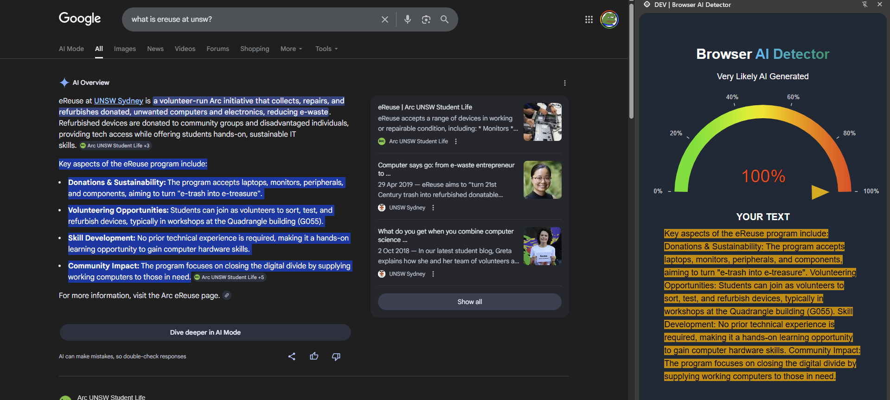The height and width of the screenshot is (400, 890).
Task: Open the Arc UNSW Student Life +5 citation chip
Action: (229, 277)
